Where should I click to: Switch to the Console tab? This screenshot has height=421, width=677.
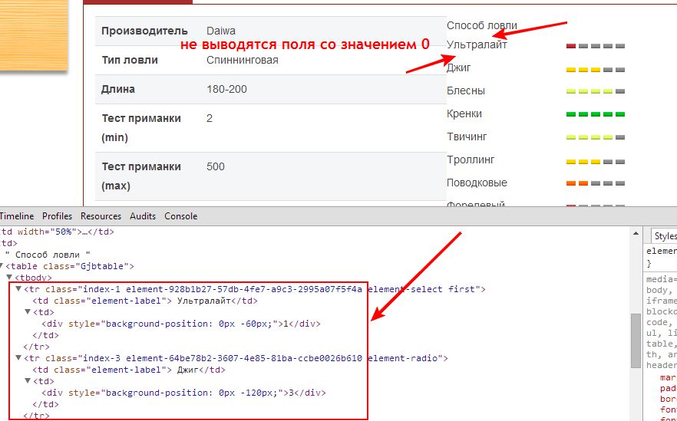[x=180, y=216]
